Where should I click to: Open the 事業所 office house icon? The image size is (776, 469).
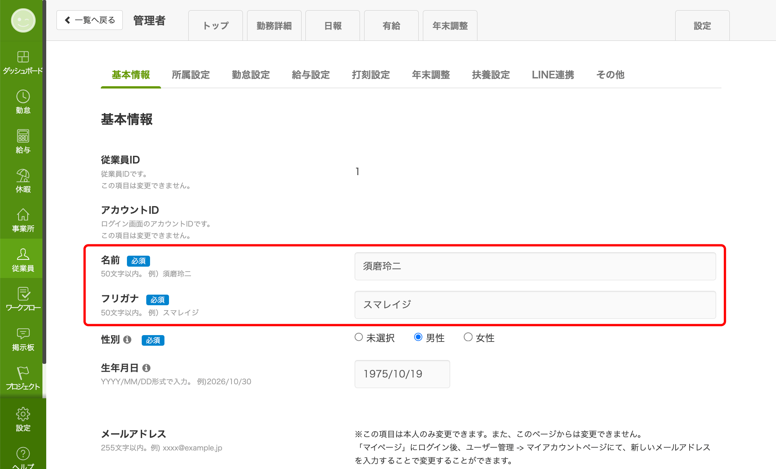pyautogui.click(x=23, y=215)
